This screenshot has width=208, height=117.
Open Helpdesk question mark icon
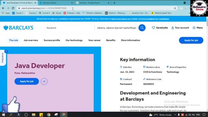click(6, 51)
